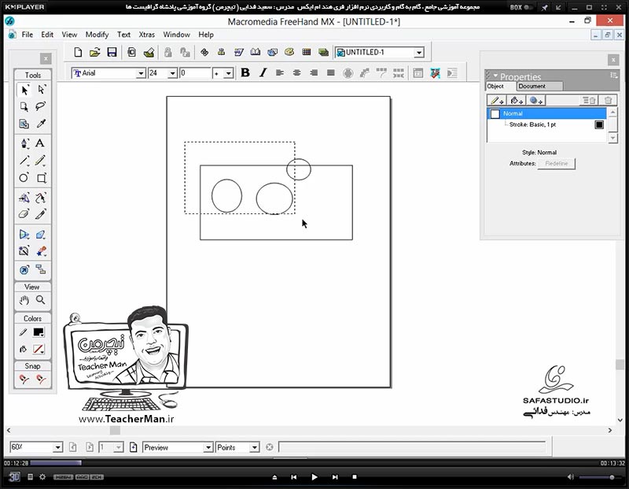The width and height of the screenshot is (629, 489).
Task: Create a new document
Action: click(x=78, y=52)
